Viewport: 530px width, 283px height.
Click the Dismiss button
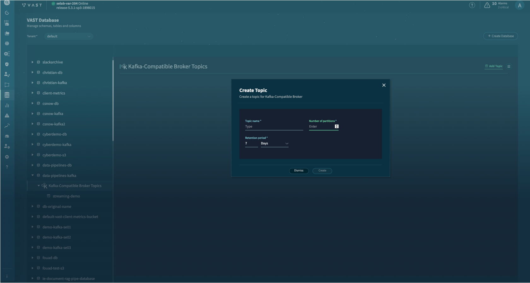click(x=299, y=170)
